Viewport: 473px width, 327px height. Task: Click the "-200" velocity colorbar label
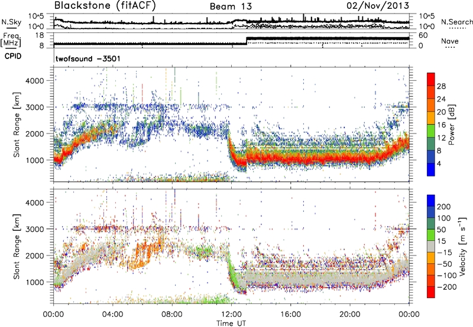(446, 287)
